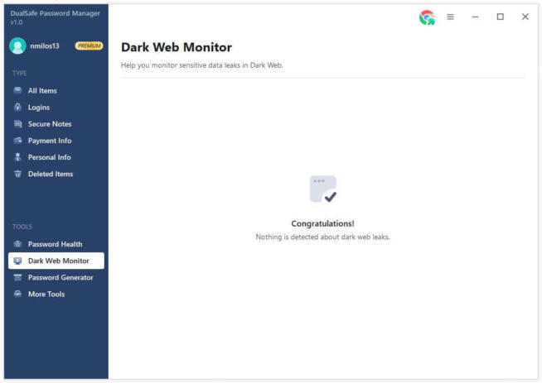Click the TYPE section header

[x=20, y=73]
